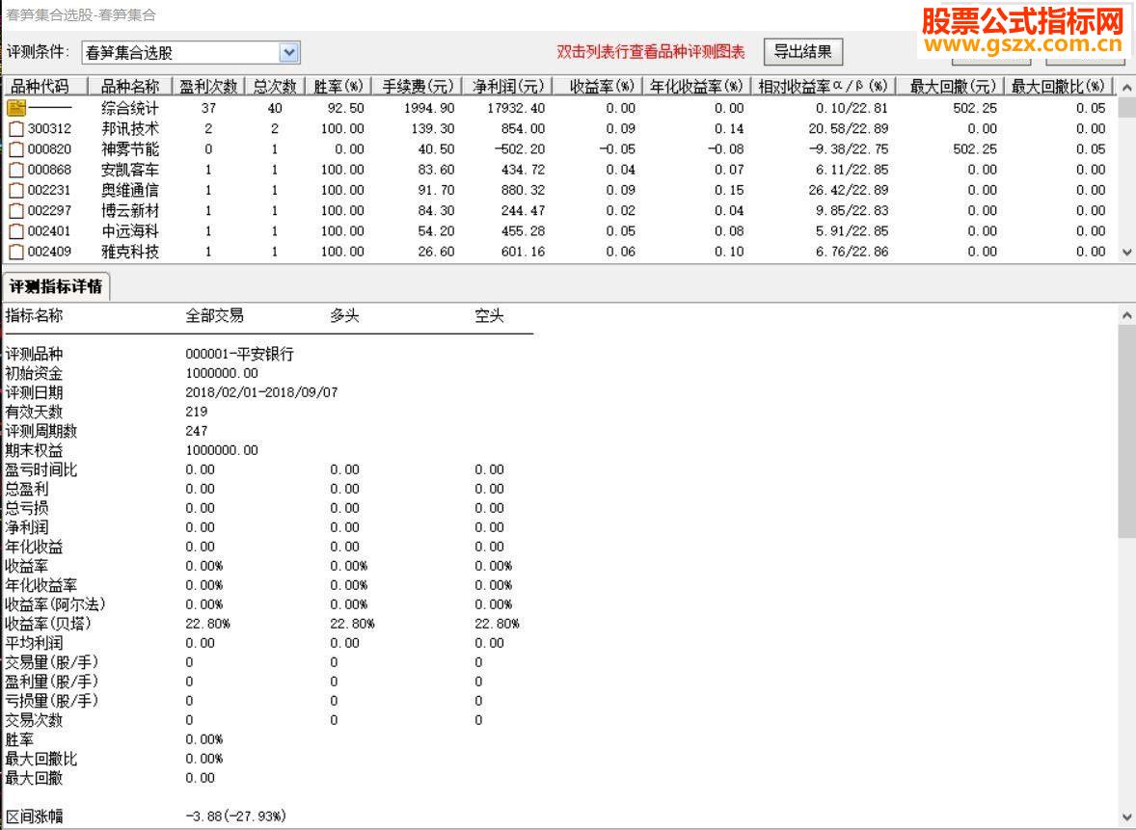Sort by 相对收益率α/β column header
The image size is (1136, 830).
(x=823, y=86)
